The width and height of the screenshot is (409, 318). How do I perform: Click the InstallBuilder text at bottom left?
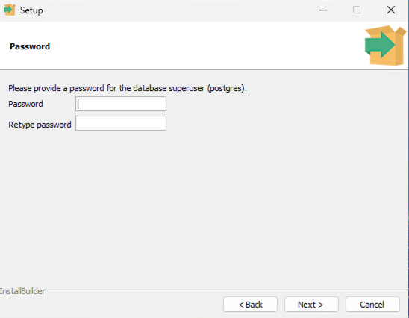coord(22,291)
